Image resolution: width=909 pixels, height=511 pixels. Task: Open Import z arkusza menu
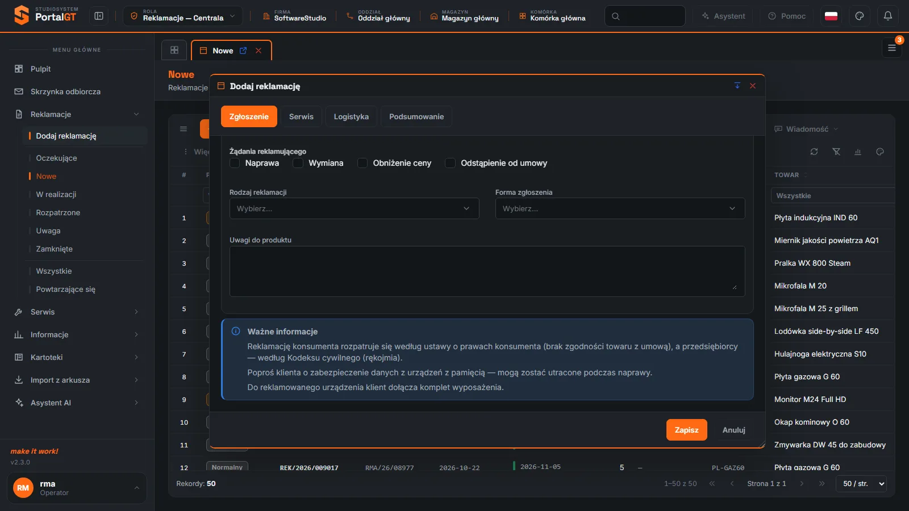[x=77, y=380]
